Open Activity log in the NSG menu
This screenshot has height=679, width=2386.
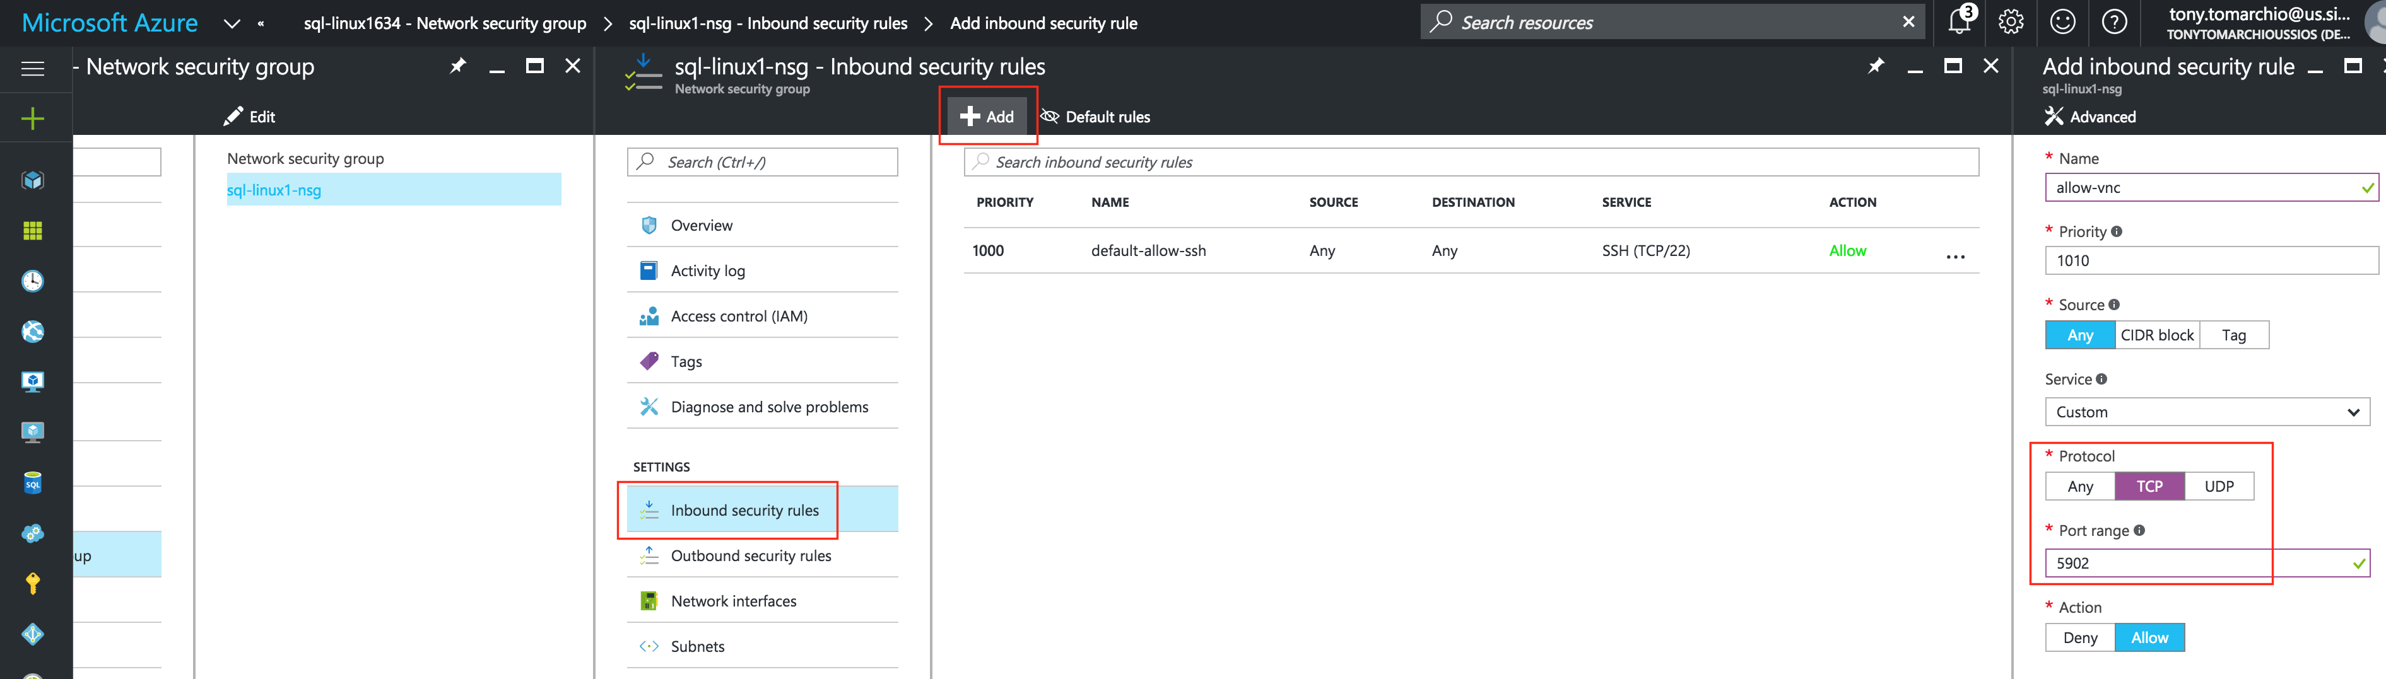[762, 270]
